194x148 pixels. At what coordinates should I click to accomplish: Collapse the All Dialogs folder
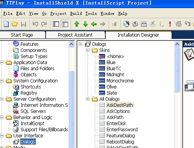pyautogui.click(x=87, y=99)
